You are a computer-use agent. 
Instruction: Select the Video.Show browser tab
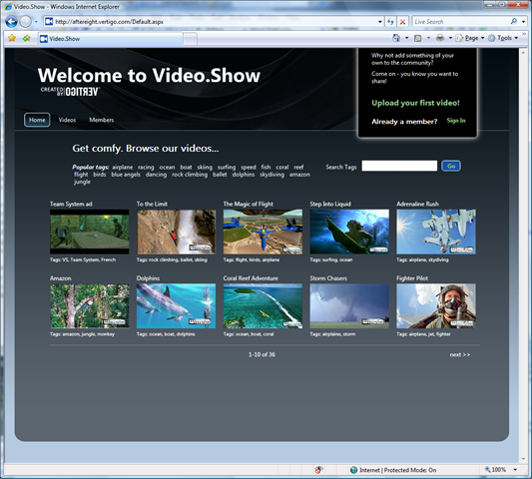click(110, 39)
